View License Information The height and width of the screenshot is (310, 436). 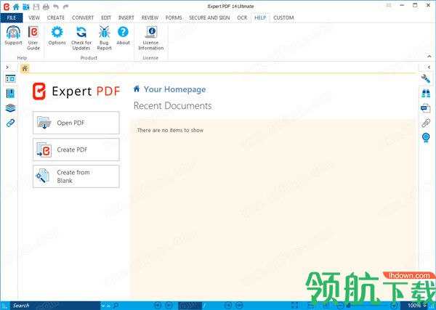[x=151, y=38]
